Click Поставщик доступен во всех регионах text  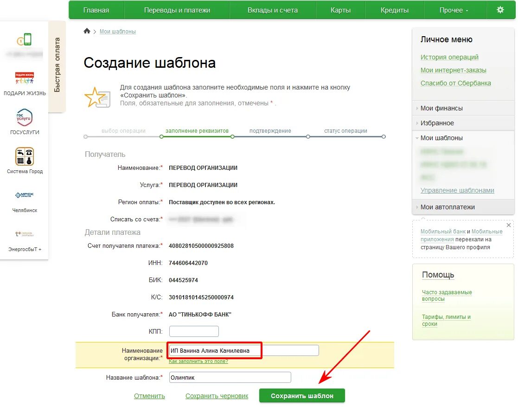(222, 202)
